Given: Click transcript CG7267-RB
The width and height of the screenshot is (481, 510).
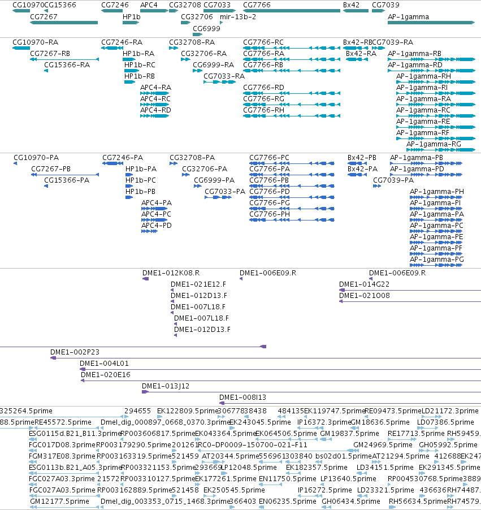Looking at the screenshot, I should (50, 54).
